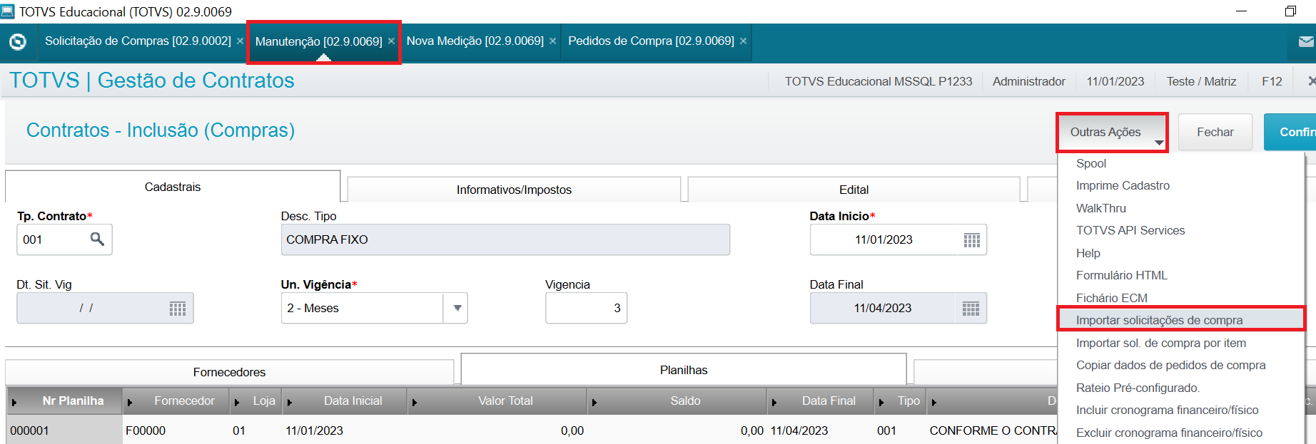Viewport: 1316px width, 444px height.
Task: Click the Administrador user label
Action: click(1028, 81)
